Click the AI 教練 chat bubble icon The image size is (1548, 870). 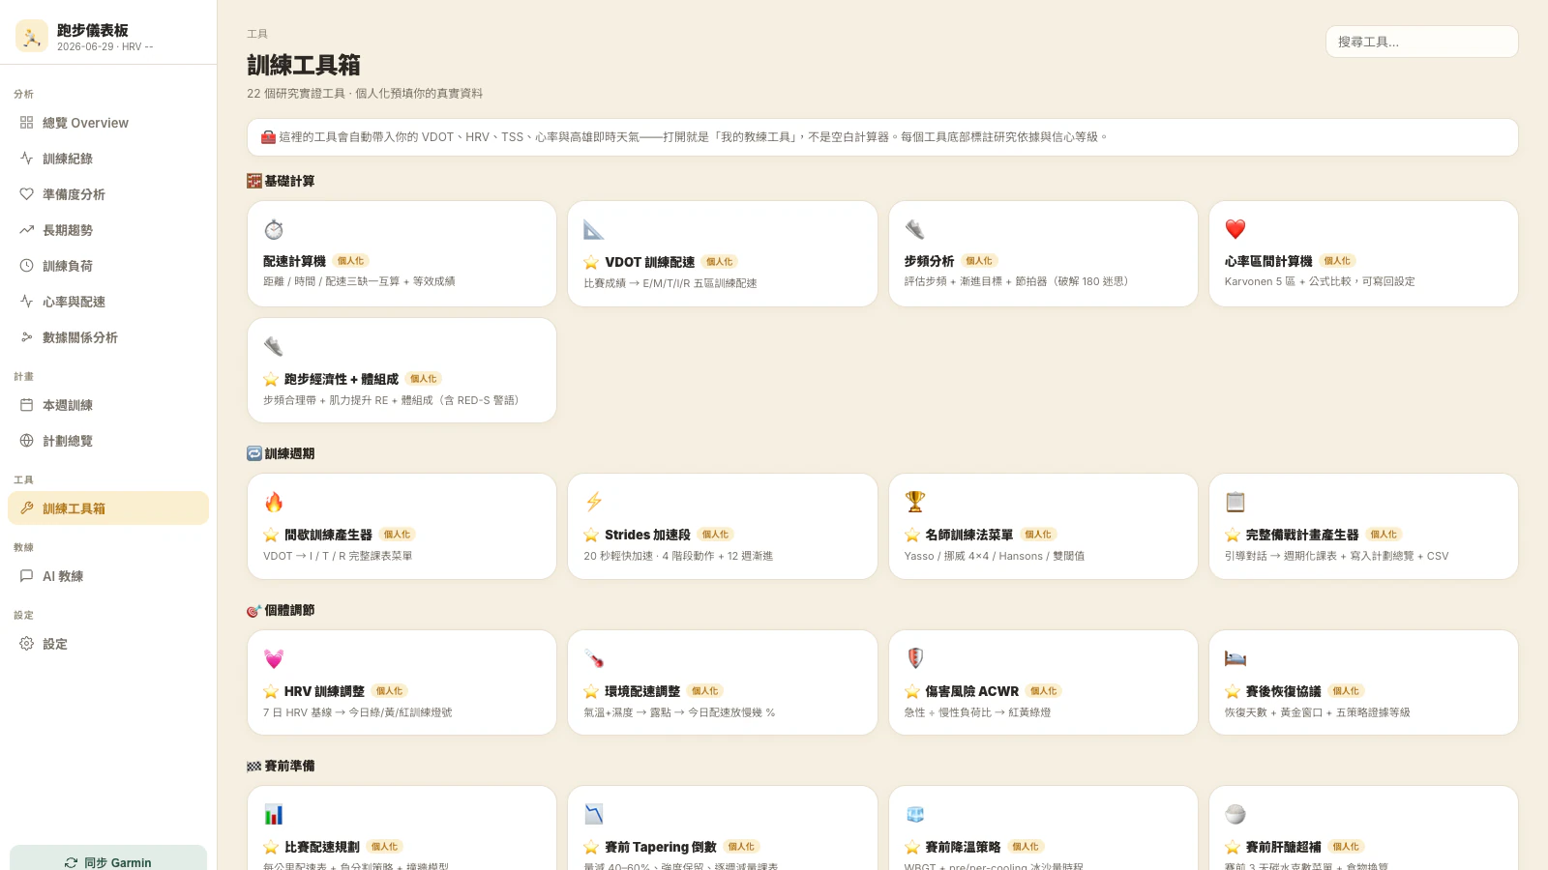(26, 576)
